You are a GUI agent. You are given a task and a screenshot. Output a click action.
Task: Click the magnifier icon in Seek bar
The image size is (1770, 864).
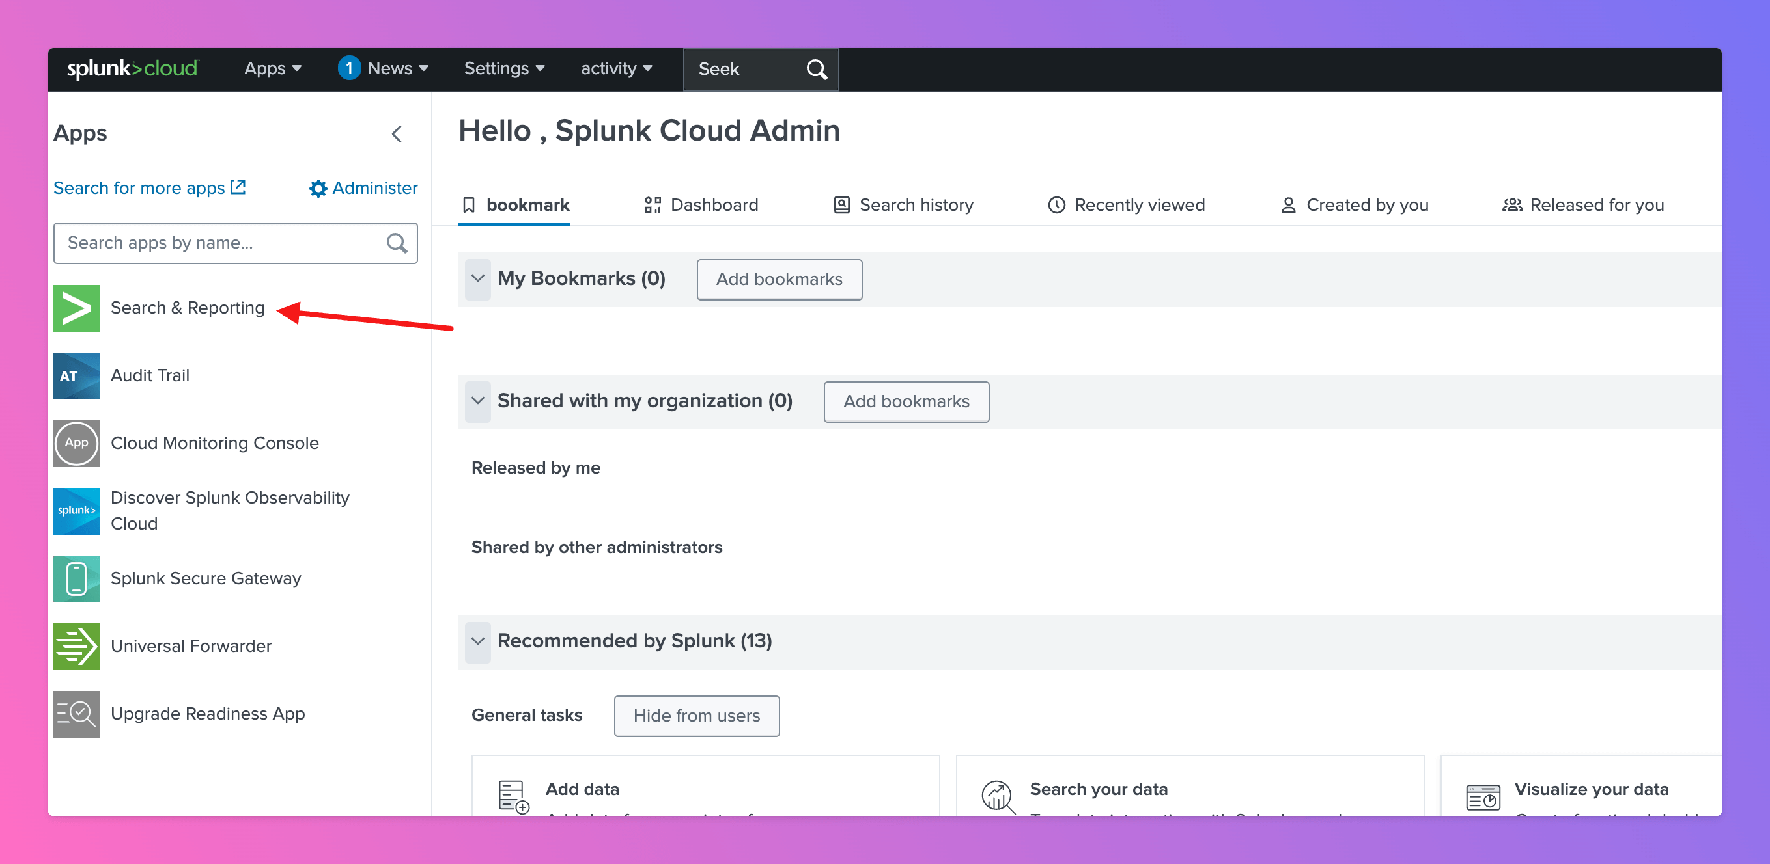[816, 70]
